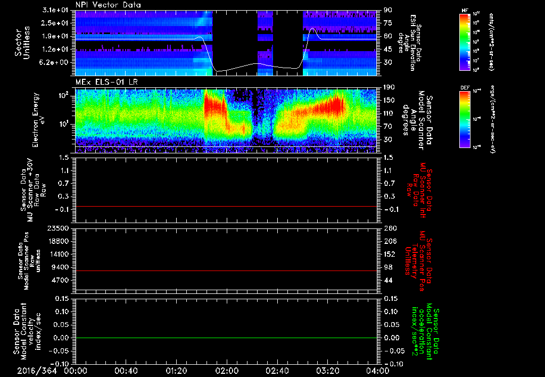The width and height of the screenshot is (545, 377).
Task: Click the 'Sector Unitless' axis title
Action: (x=22, y=43)
